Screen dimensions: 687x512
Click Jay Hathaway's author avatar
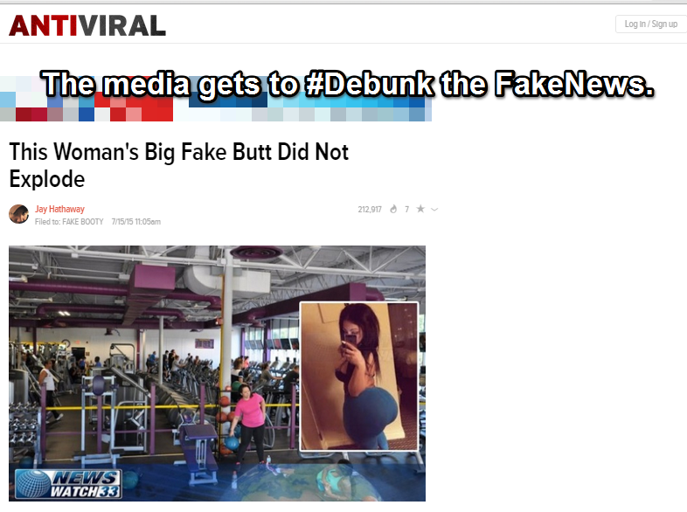(19, 214)
